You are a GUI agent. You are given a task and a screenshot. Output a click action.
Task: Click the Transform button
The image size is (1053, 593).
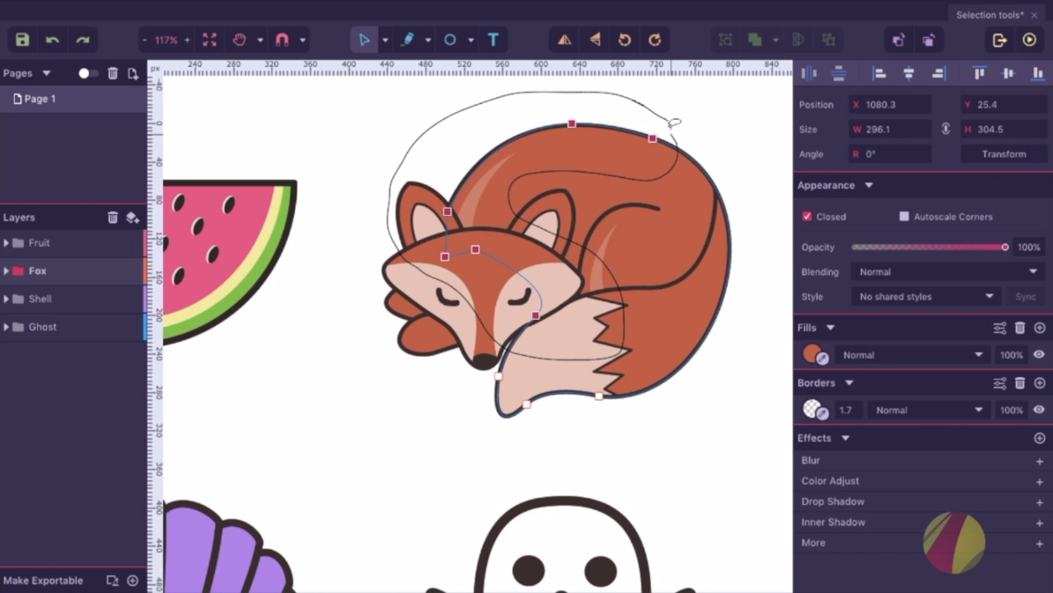[x=1003, y=154]
